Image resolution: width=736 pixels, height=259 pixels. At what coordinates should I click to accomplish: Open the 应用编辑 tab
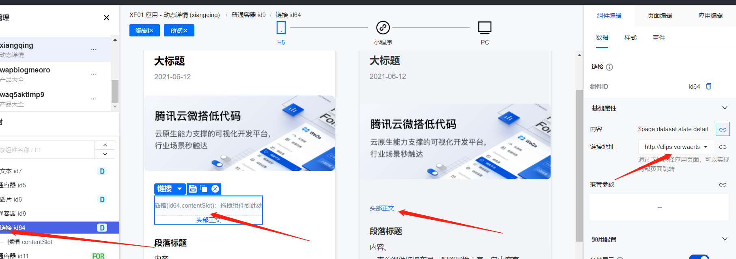coord(710,15)
